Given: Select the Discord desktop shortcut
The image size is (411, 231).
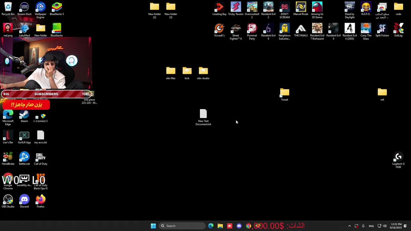Looking at the screenshot, I should (24, 201).
